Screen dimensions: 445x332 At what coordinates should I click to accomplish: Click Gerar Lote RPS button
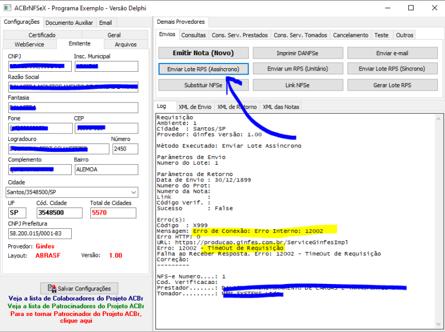(x=392, y=85)
